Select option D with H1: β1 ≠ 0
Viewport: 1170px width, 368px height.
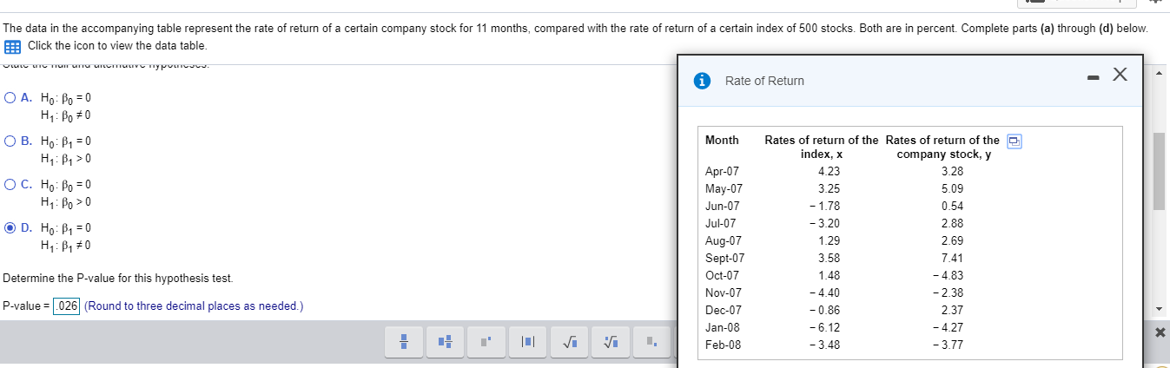pyautogui.click(x=10, y=227)
